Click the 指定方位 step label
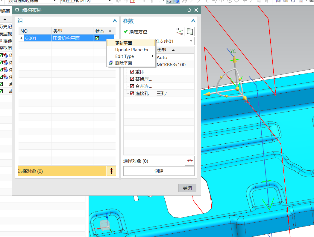Viewport: 314px width, 237px height. point(138,32)
